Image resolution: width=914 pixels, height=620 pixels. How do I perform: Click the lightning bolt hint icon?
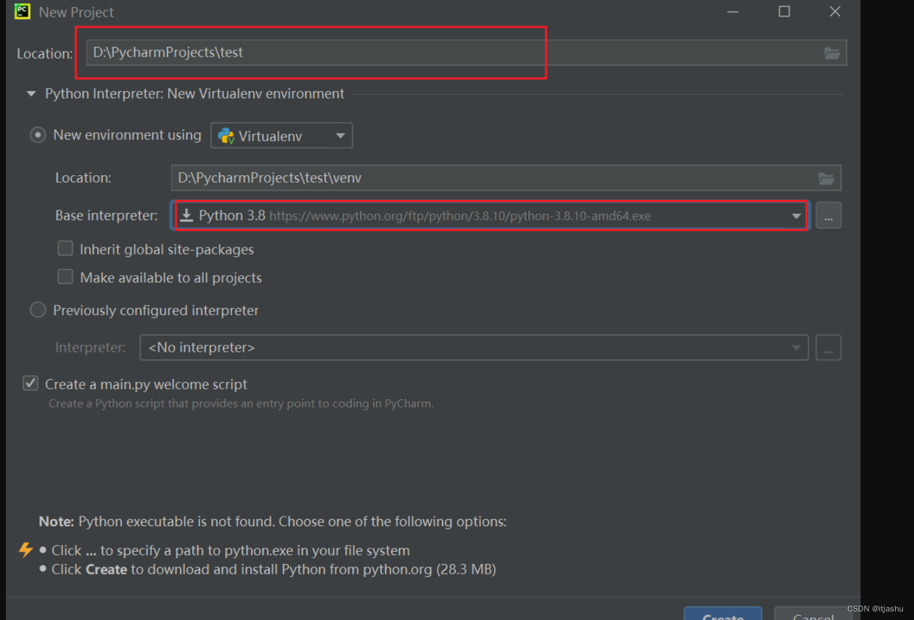(26, 550)
